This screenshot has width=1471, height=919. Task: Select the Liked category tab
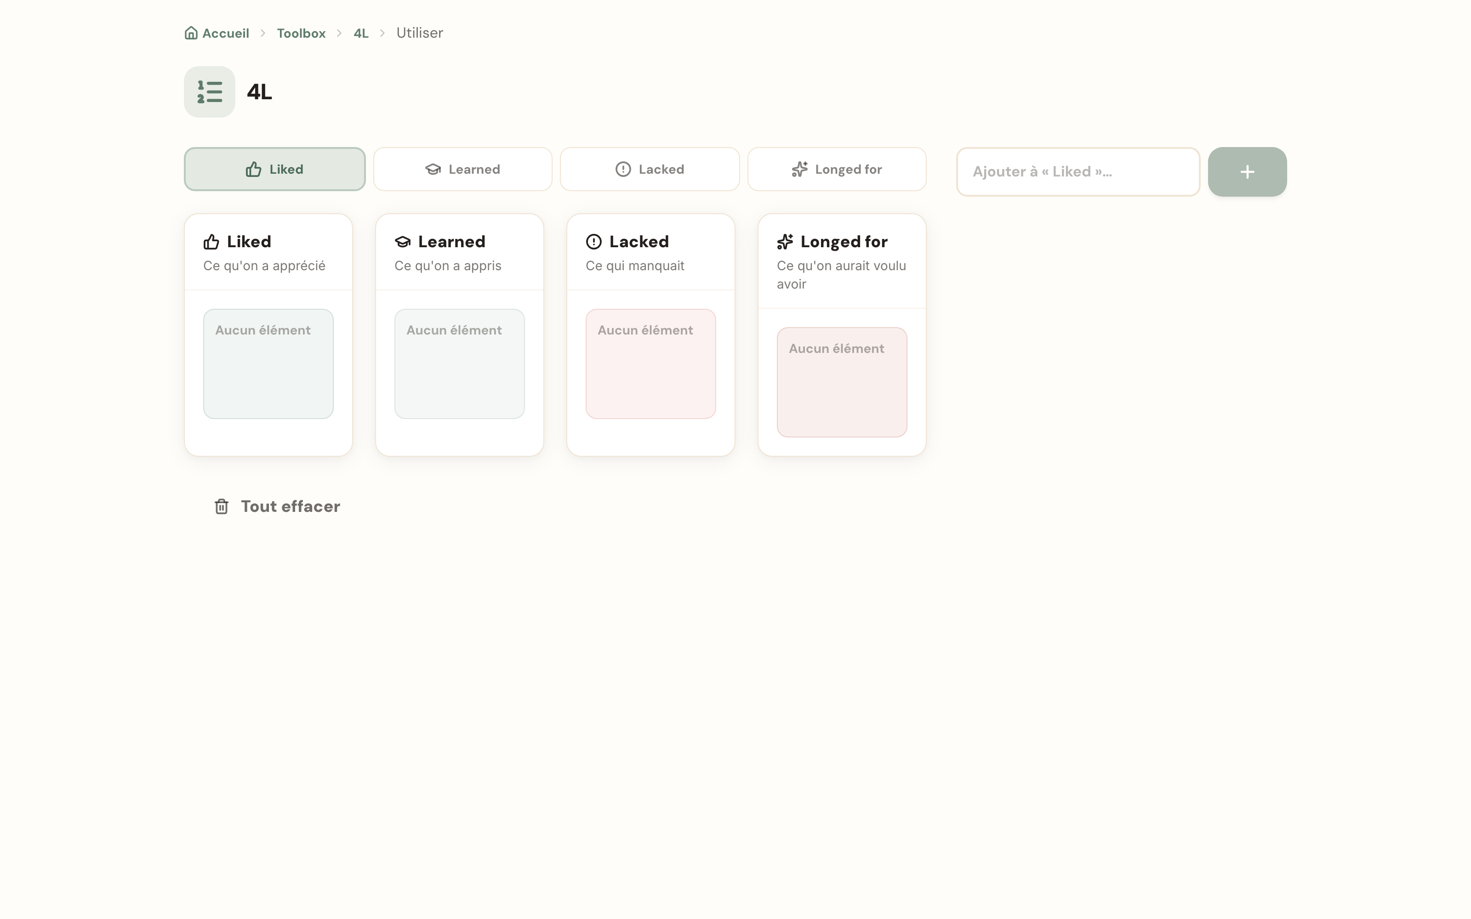(x=275, y=169)
